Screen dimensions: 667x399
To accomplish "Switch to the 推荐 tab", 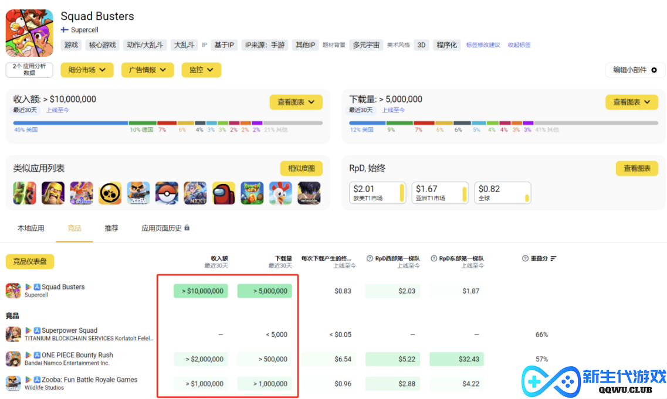I will tap(111, 228).
